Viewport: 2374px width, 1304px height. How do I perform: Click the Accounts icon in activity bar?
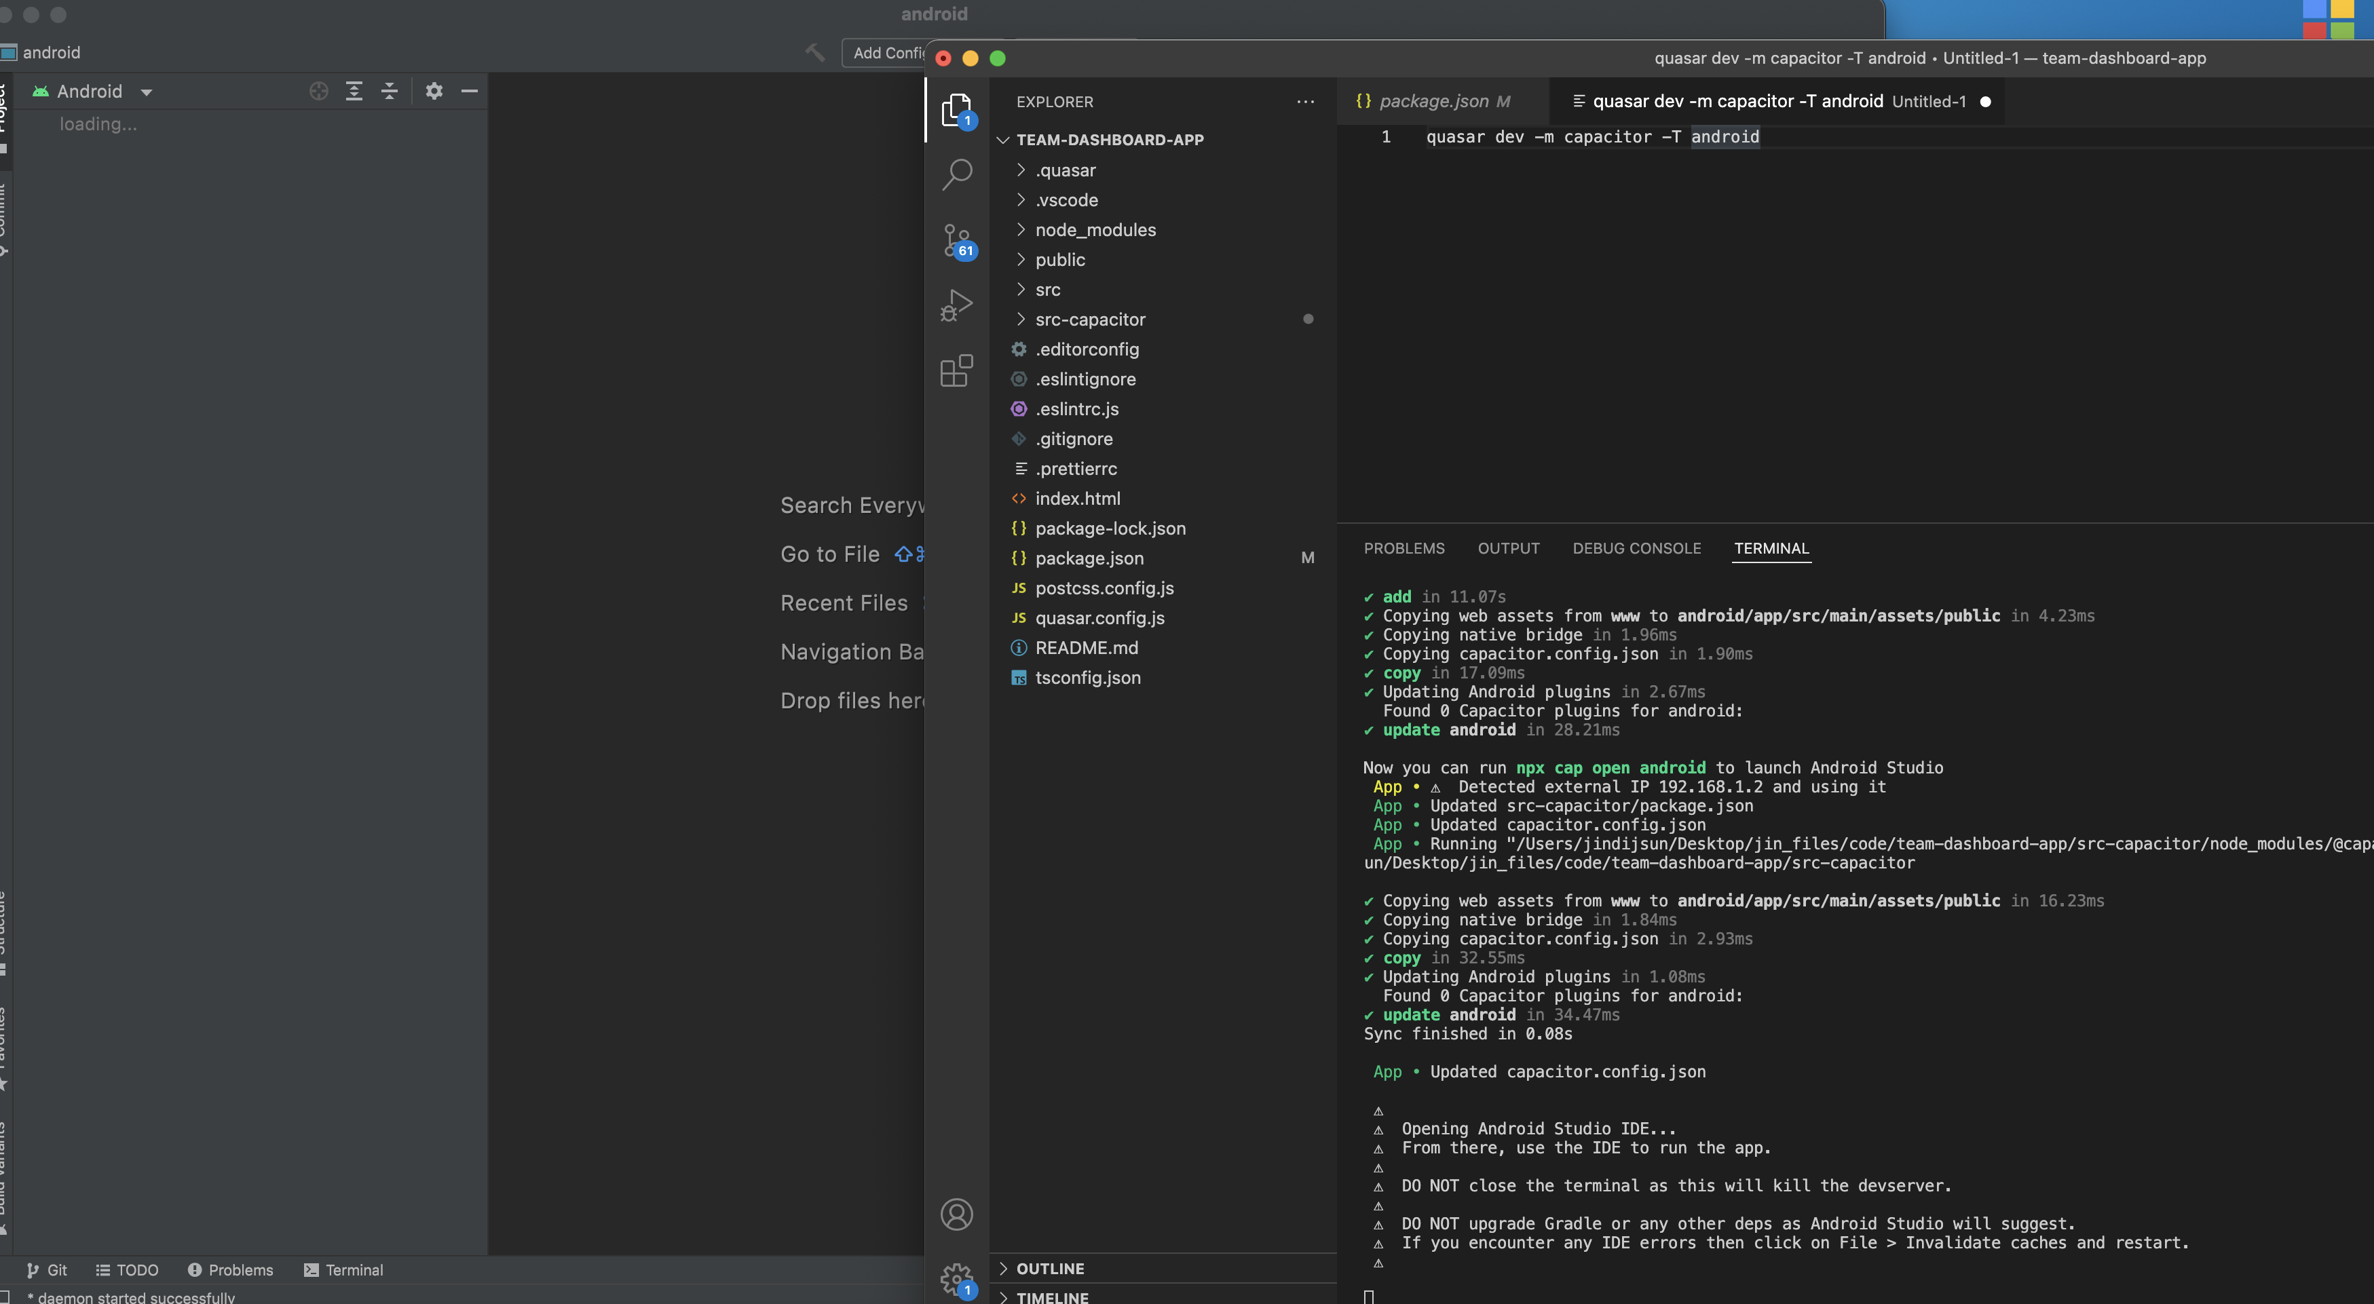coord(957,1214)
